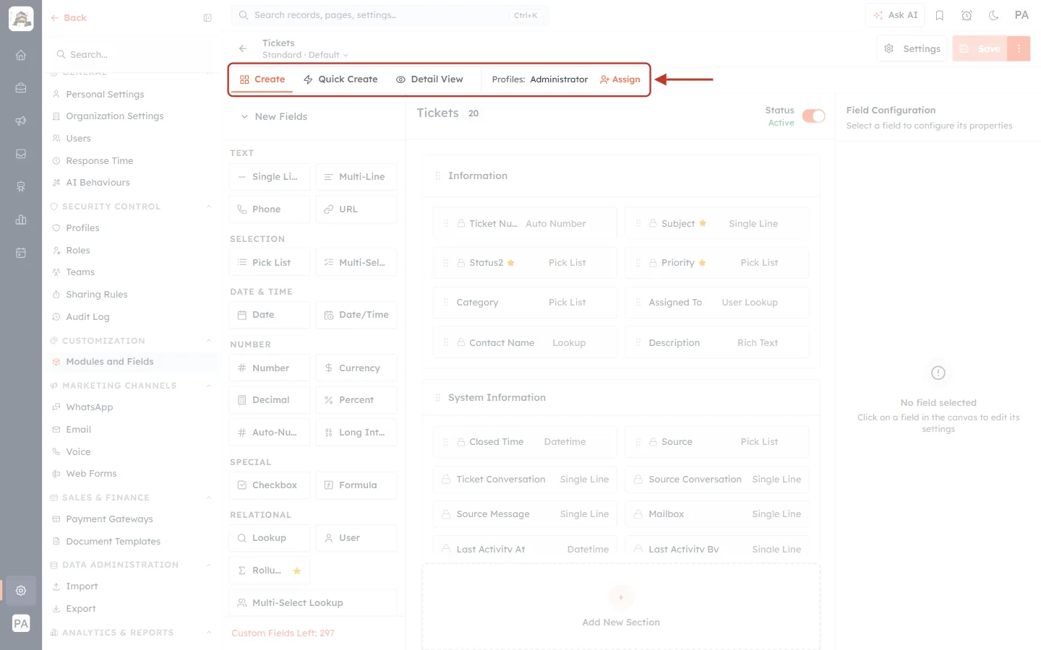Collapse the New Fields section

[x=245, y=116]
